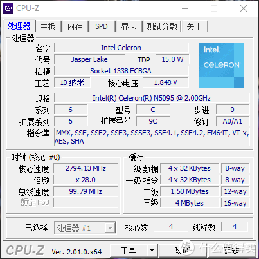Open the 关于 tab
The width and height of the screenshot is (259, 259).
[x=194, y=26]
